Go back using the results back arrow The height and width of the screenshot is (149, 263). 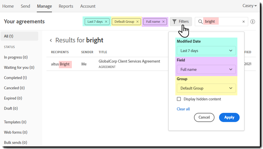[51, 40]
